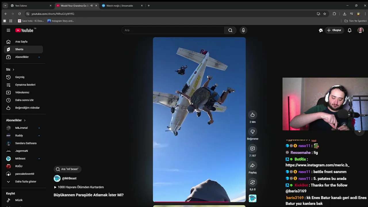Click the Oluştur create button
This screenshot has width=368, height=207.
click(x=334, y=30)
